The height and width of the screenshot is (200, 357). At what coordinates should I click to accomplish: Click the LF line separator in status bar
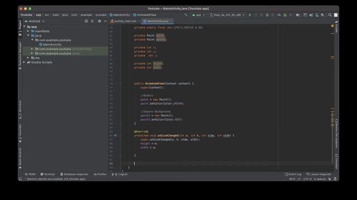299,179
